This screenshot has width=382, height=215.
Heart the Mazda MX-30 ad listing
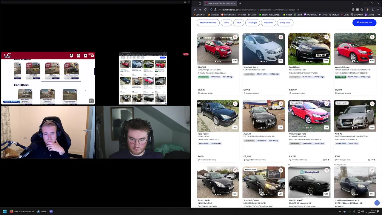pyautogui.click(x=326, y=170)
